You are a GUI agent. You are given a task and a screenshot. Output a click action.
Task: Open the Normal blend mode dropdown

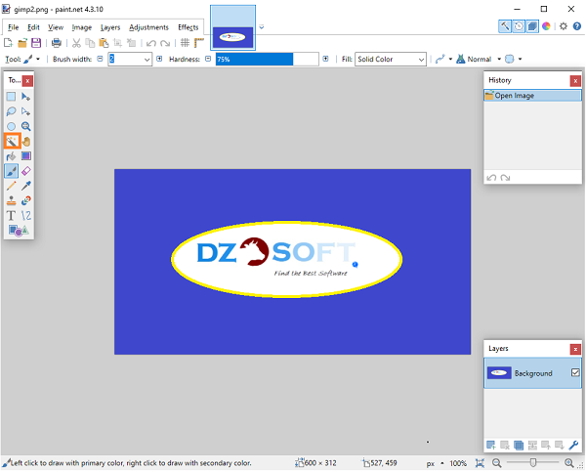(499, 59)
